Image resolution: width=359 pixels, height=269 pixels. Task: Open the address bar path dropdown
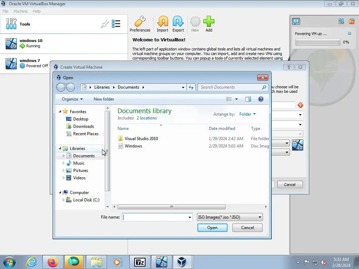coord(183,87)
